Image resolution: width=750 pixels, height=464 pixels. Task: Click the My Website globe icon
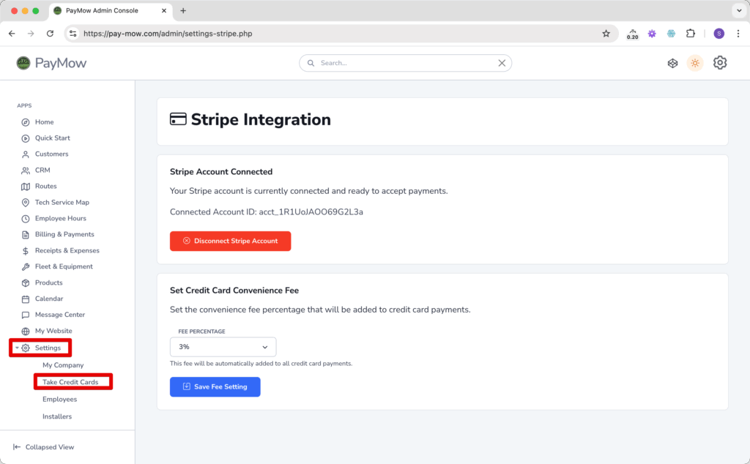(x=26, y=331)
